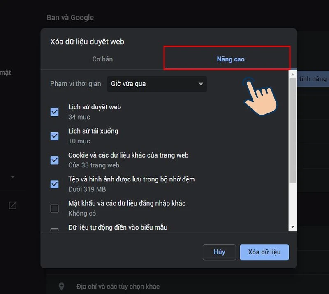329x294 pixels.
Task: Uncheck the Lịch sử duyệt web checkbox
Action: (x=54, y=112)
